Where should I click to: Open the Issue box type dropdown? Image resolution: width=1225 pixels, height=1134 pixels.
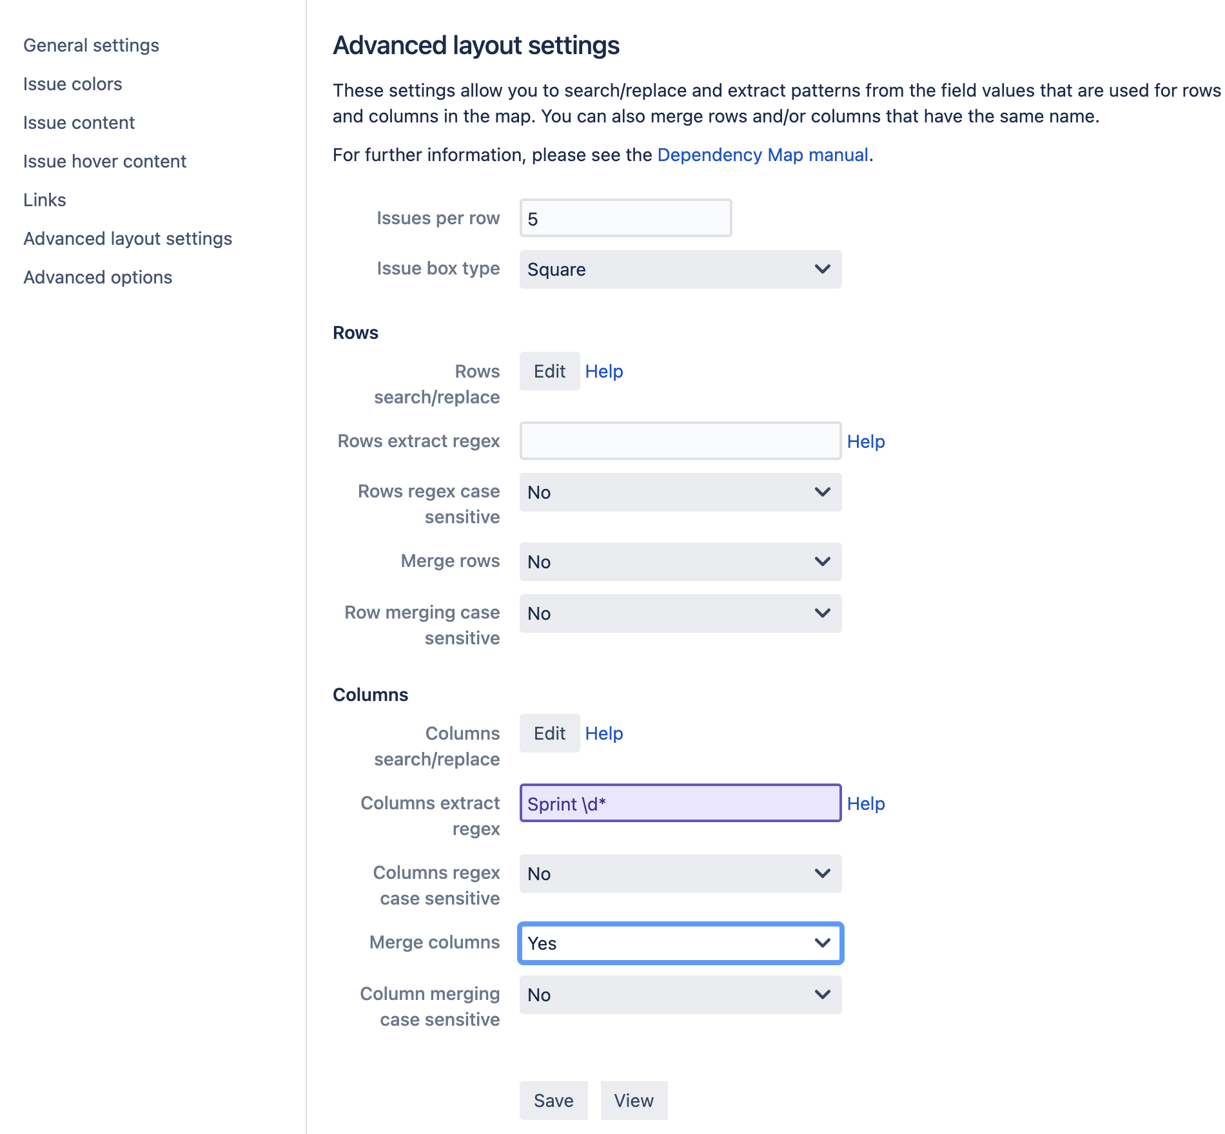(x=680, y=269)
